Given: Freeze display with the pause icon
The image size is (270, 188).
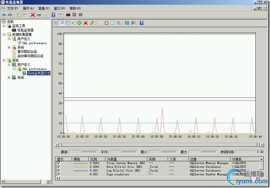Looking at the screenshot, I should pos(127,23).
